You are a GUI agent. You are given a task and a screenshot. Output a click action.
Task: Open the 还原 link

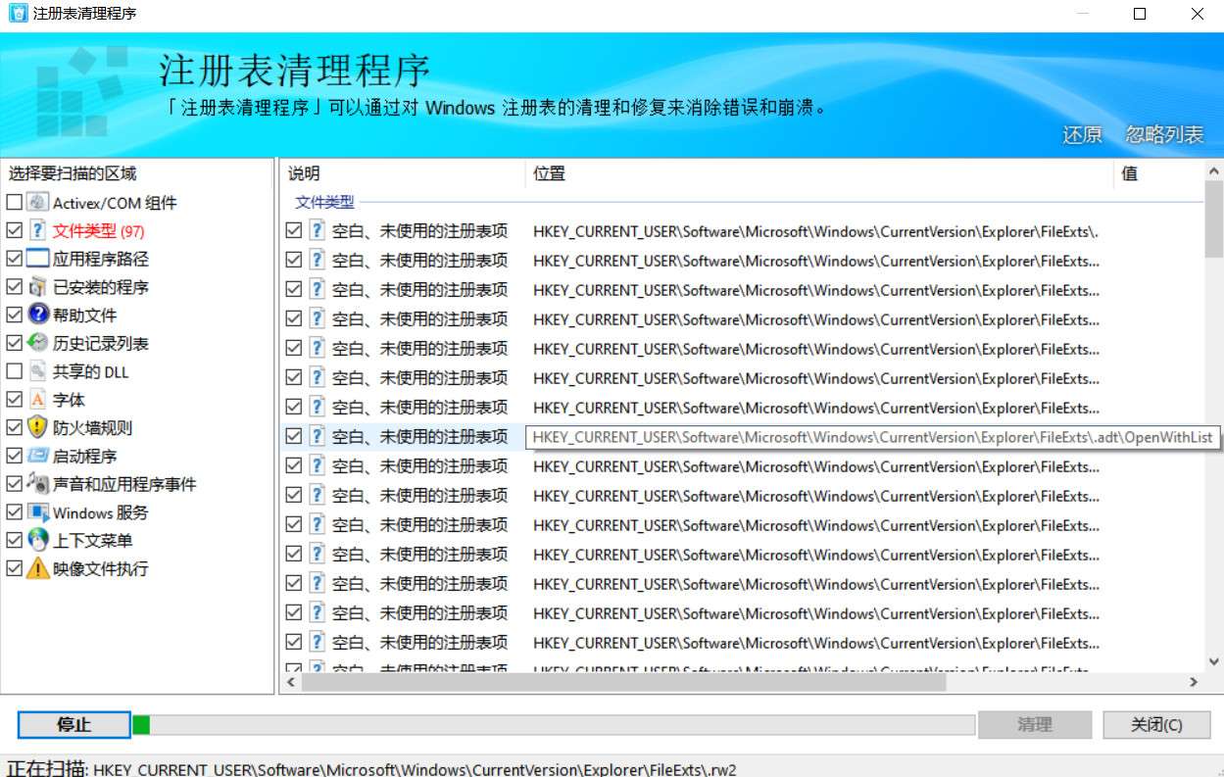(x=1082, y=135)
